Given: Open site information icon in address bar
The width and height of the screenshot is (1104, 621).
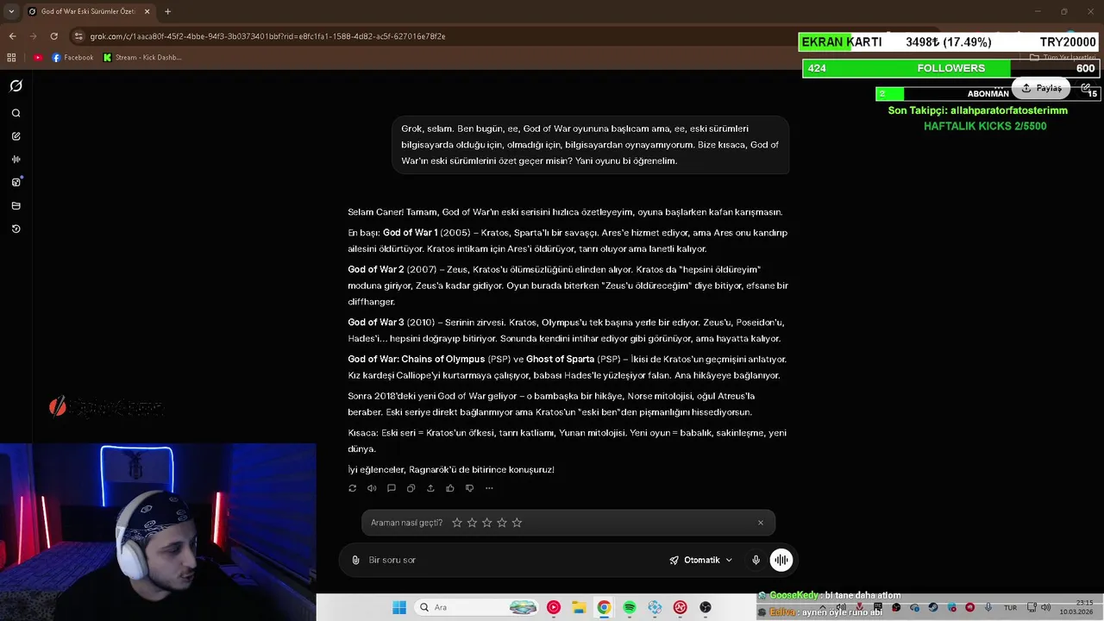Looking at the screenshot, I should point(78,36).
